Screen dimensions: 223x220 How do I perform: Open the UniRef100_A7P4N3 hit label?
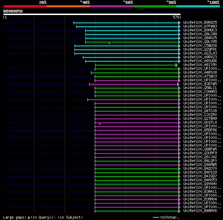pyautogui.click(x=200, y=26)
